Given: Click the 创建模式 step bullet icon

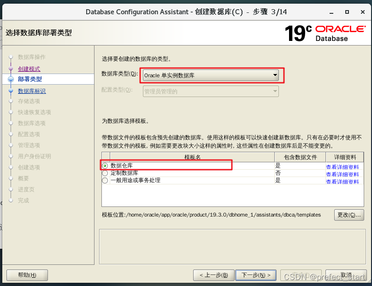Looking at the screenshot, I should point(11,69).
